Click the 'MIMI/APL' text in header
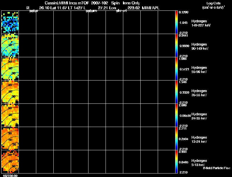The height and width of the screenshot is (177, 232). click(x=151, y=8)
